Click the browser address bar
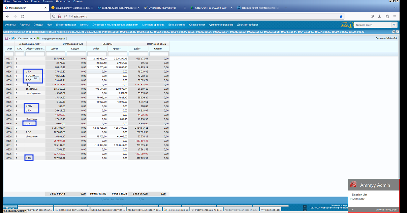This screenshot has width=407, height=213. pos(198,16)
